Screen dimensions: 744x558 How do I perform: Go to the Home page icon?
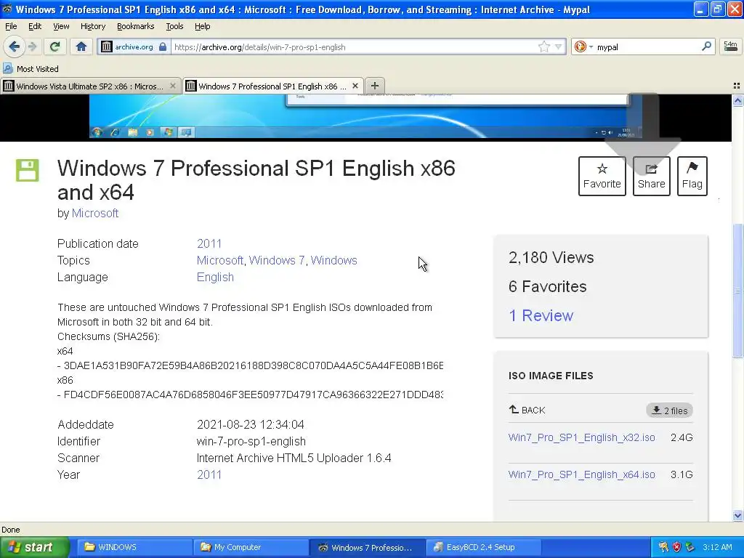click(81, 46)
